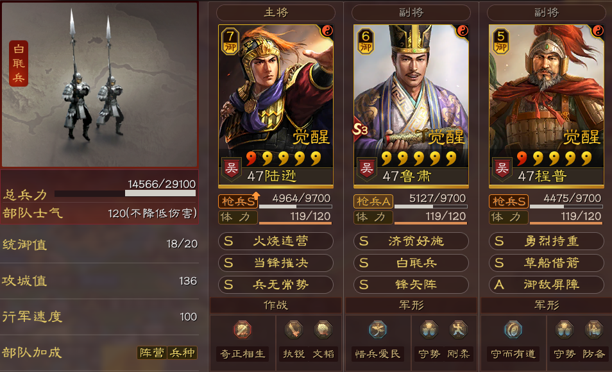Click the 守而有道 icon under 程普
This screenshot has width=612, height=372.
tap(513, 330)
